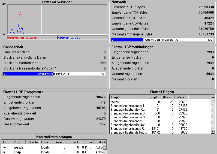Click the Blockierte vertrauliche Daten label
The width and height of the screenshot is (217, 154).
point(25,58)
